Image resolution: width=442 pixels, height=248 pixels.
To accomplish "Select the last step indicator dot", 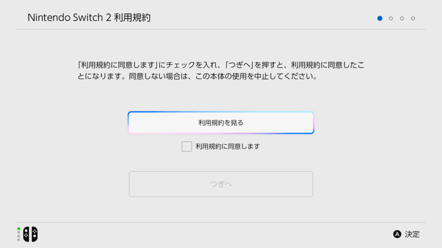I will 413,18.
